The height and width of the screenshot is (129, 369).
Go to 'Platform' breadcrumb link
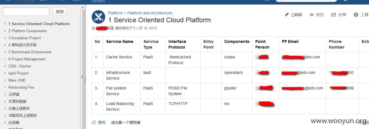(115, 13)
